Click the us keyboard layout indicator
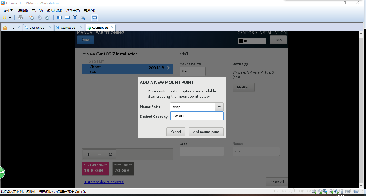This screenshot has width=366, height=196. pos(252,41)
